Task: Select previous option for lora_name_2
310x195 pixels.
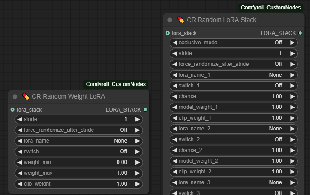Action: tap(175, 129)
